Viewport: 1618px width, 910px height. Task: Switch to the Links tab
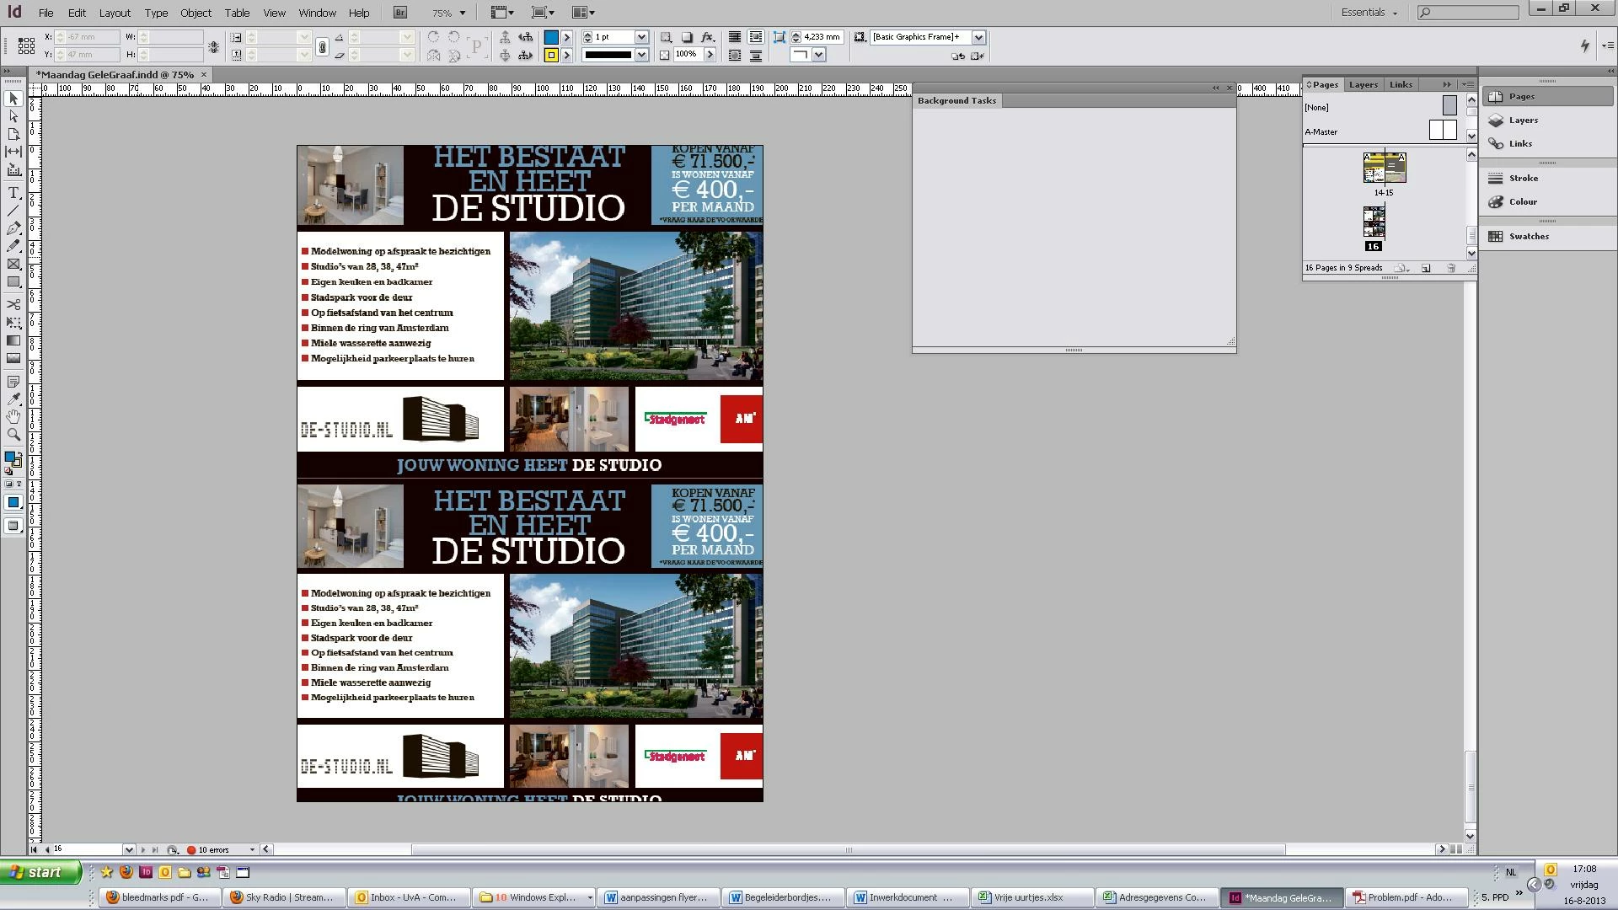tap(1401, 84)
